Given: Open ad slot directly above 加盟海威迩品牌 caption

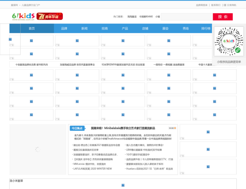Looking at the screenshot, I should point(77,54).
